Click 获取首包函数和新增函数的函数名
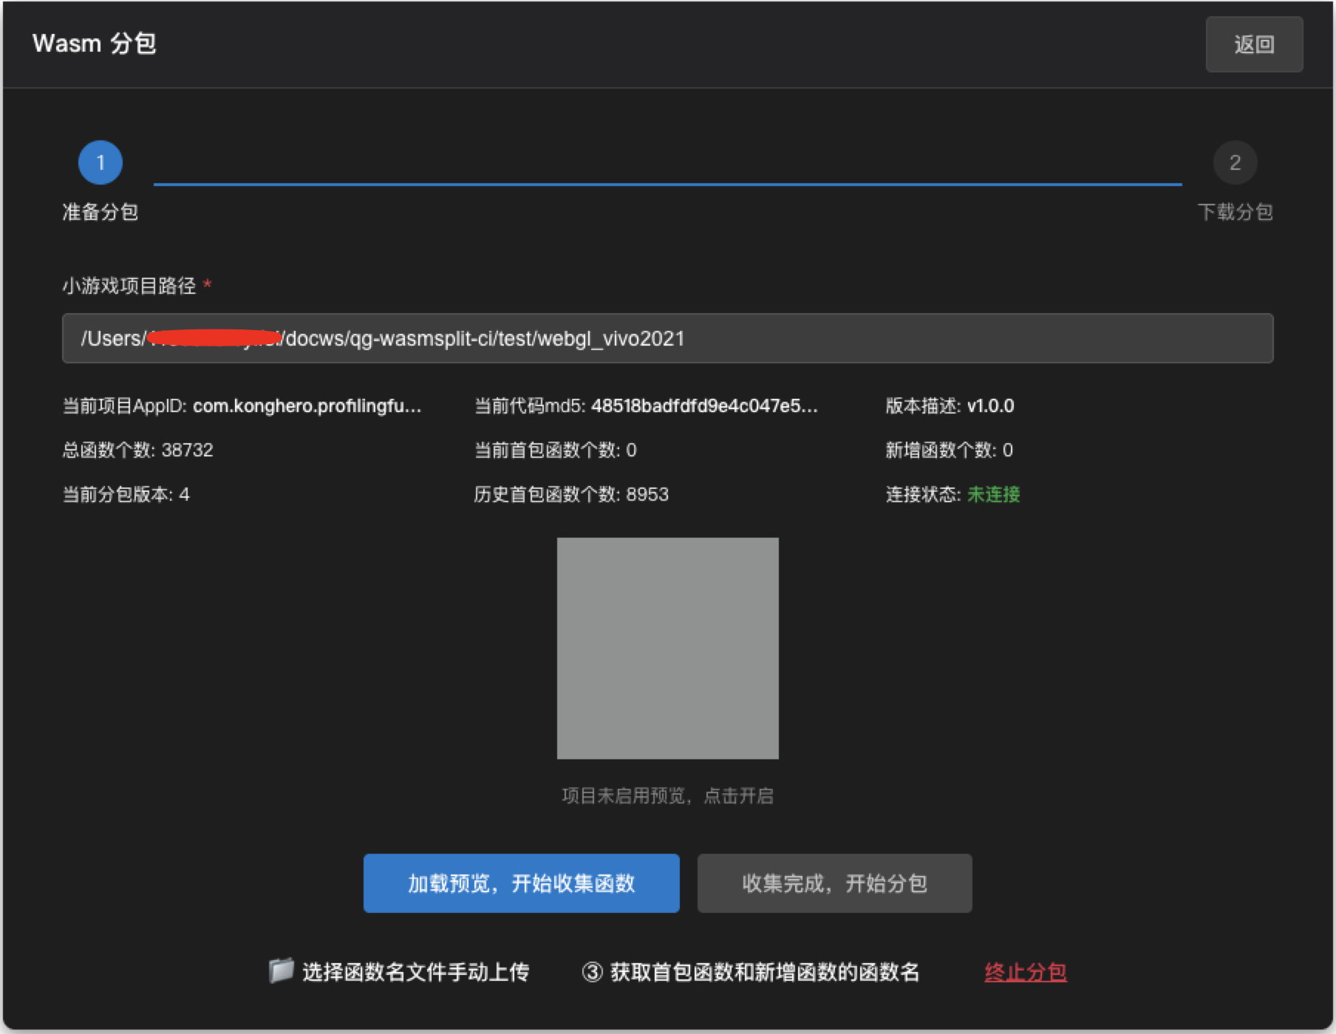 764,972
